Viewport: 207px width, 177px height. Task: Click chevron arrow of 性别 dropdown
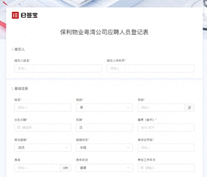(128, 108)
